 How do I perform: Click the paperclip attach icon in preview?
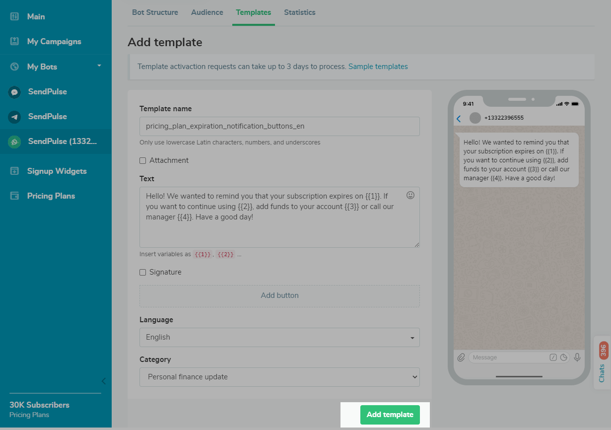(461, 357)
